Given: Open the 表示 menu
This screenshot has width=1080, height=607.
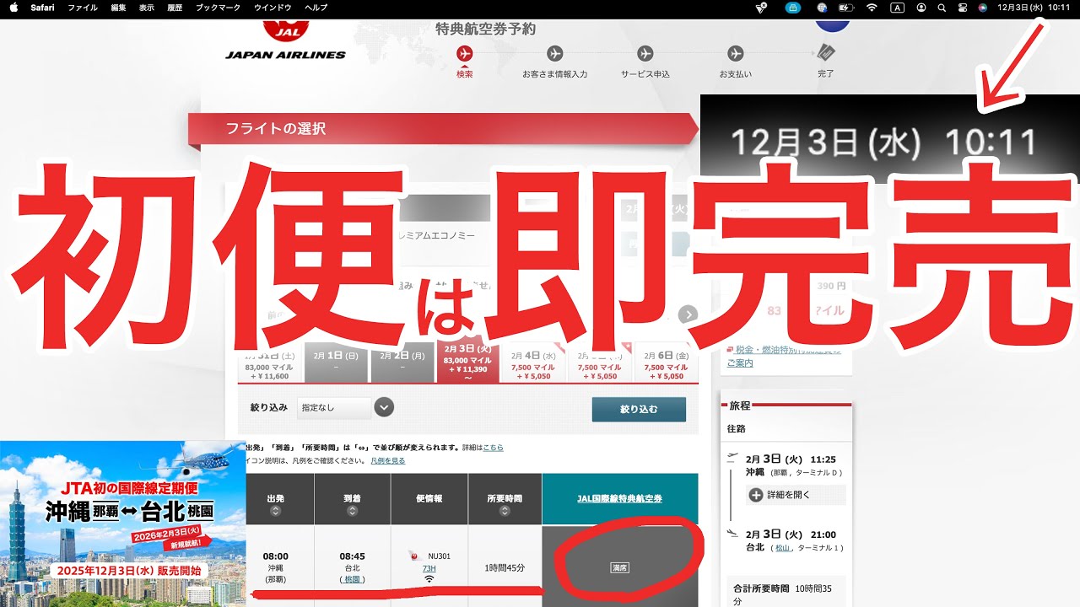Looking at the screenshot, I should click(147, 7).
